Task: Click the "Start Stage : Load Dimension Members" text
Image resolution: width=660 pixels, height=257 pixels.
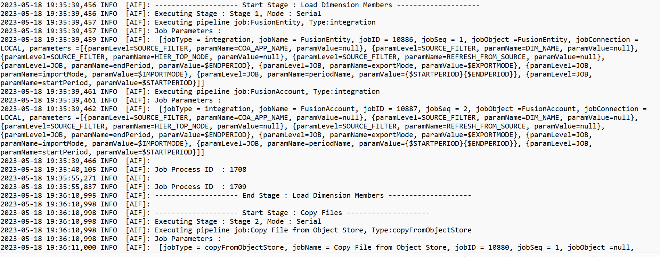Action: coord(317,5)
